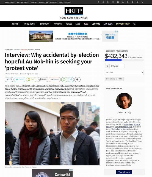The image size is (152, 177).
Task: Share article via Telegram icon
Action: (71, 79)
